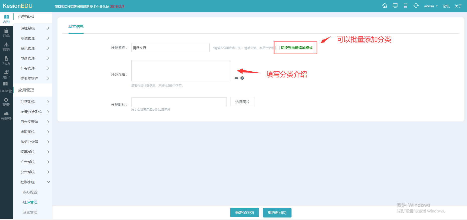The height and width of the screenshot is (220, 467).
Task: Click the KesionEDU logo
Action: pos(18,6)
